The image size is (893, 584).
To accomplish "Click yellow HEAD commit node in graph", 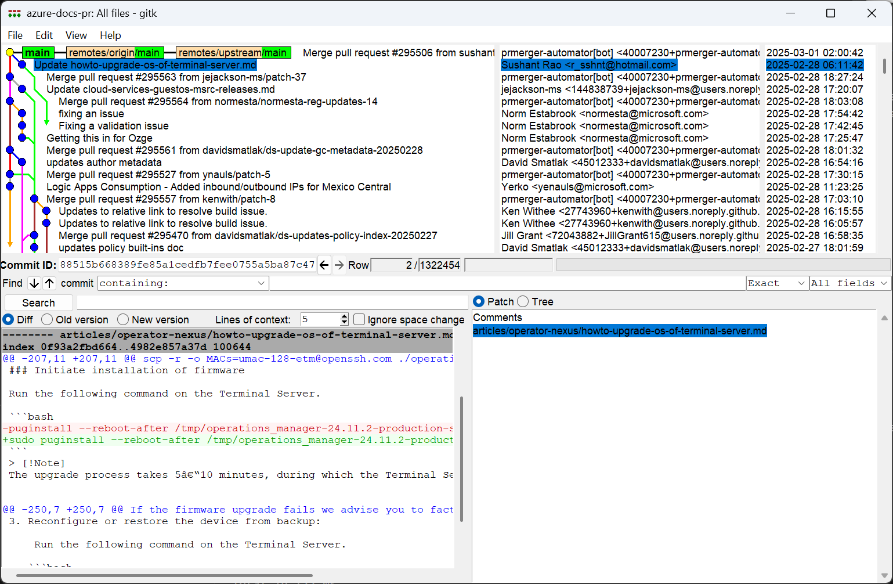I will pos(10,53).
